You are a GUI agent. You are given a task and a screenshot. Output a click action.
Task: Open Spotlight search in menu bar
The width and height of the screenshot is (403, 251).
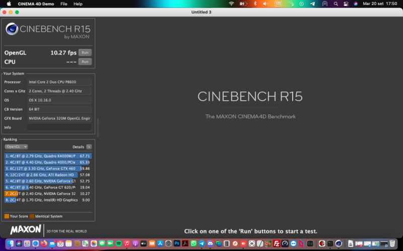point(335,4)
